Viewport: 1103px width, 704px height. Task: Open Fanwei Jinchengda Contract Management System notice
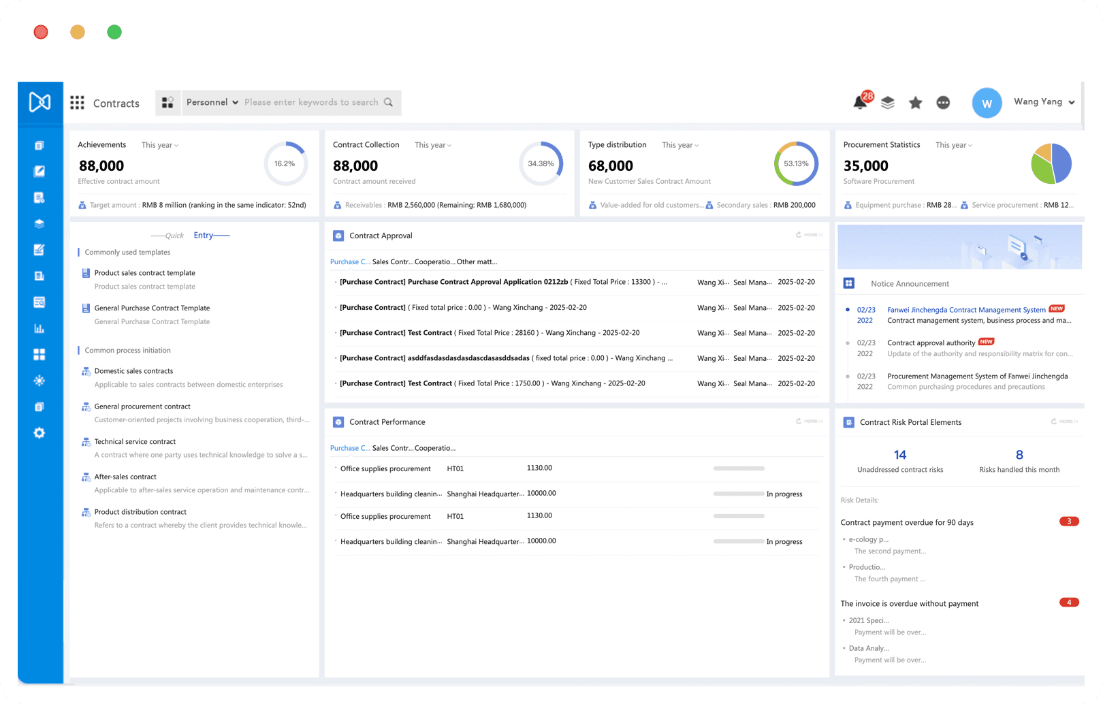point(966,310)
